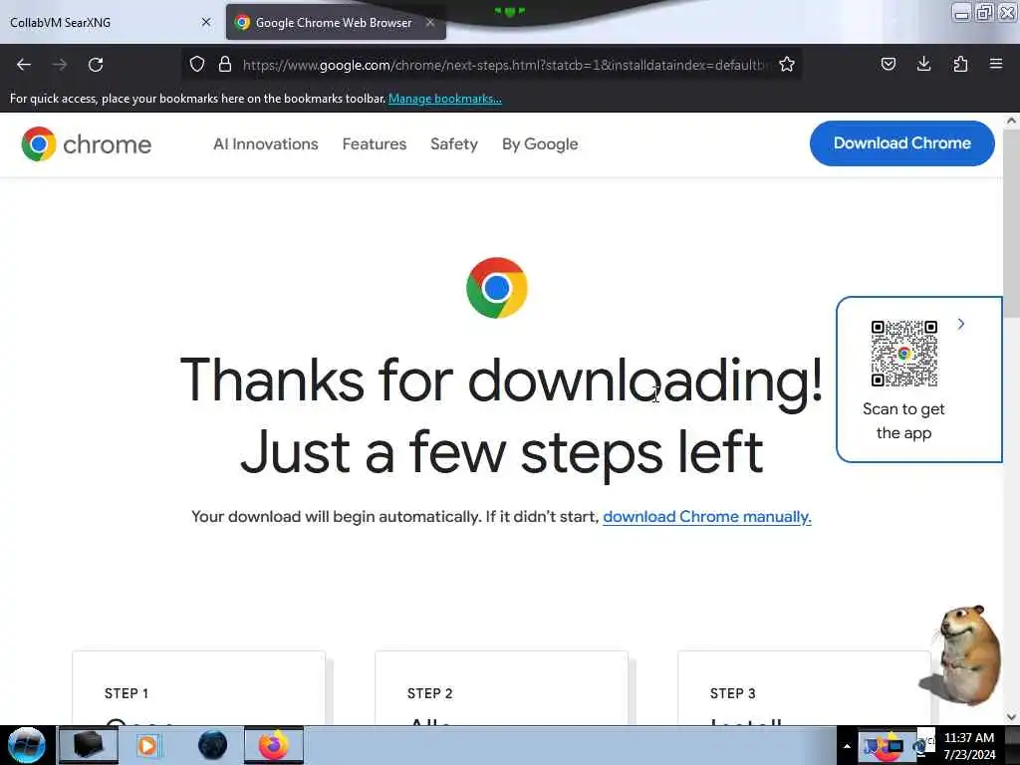The image size is (1020, 765).
Task: Go back using the browser back arrow
Action: click(x=24, y=65)
